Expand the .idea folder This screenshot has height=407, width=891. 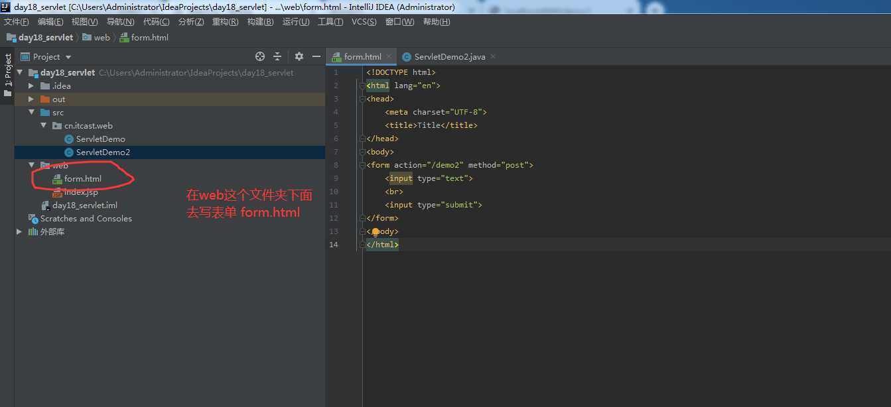[31, 86]
